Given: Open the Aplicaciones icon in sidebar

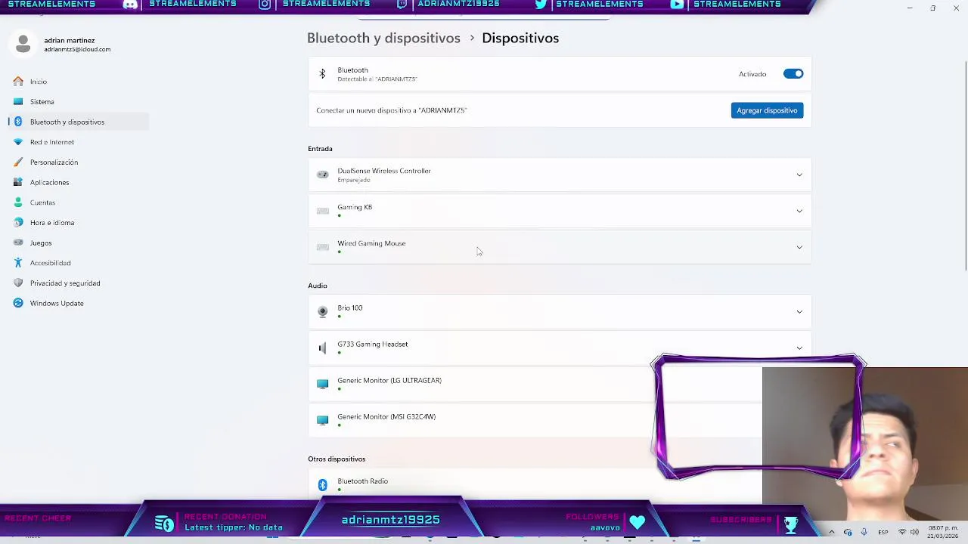Looking at the screenshot, I should tap(18, 182).
